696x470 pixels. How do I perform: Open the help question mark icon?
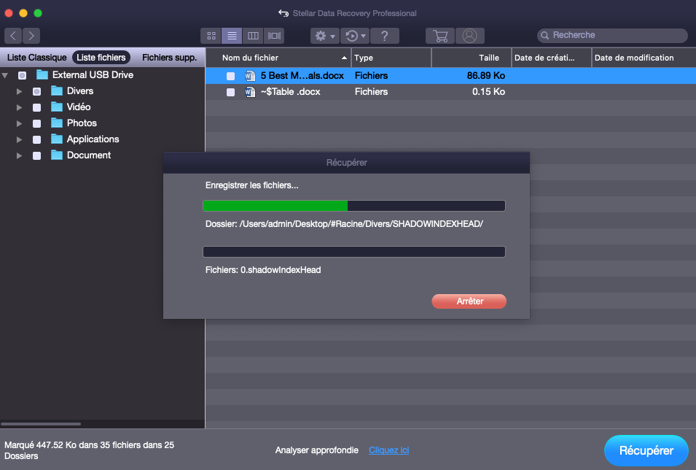(x=385, y=36)
